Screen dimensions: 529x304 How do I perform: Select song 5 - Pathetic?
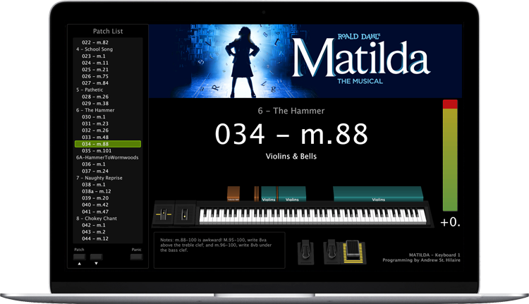click(108, 90)
